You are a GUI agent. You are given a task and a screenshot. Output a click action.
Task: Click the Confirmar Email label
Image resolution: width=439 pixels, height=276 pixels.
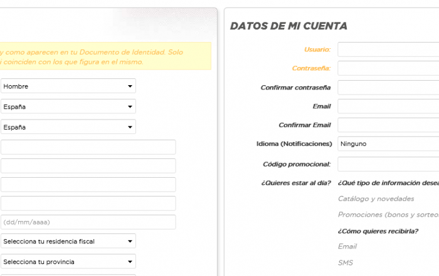click(x=305, y=125)
